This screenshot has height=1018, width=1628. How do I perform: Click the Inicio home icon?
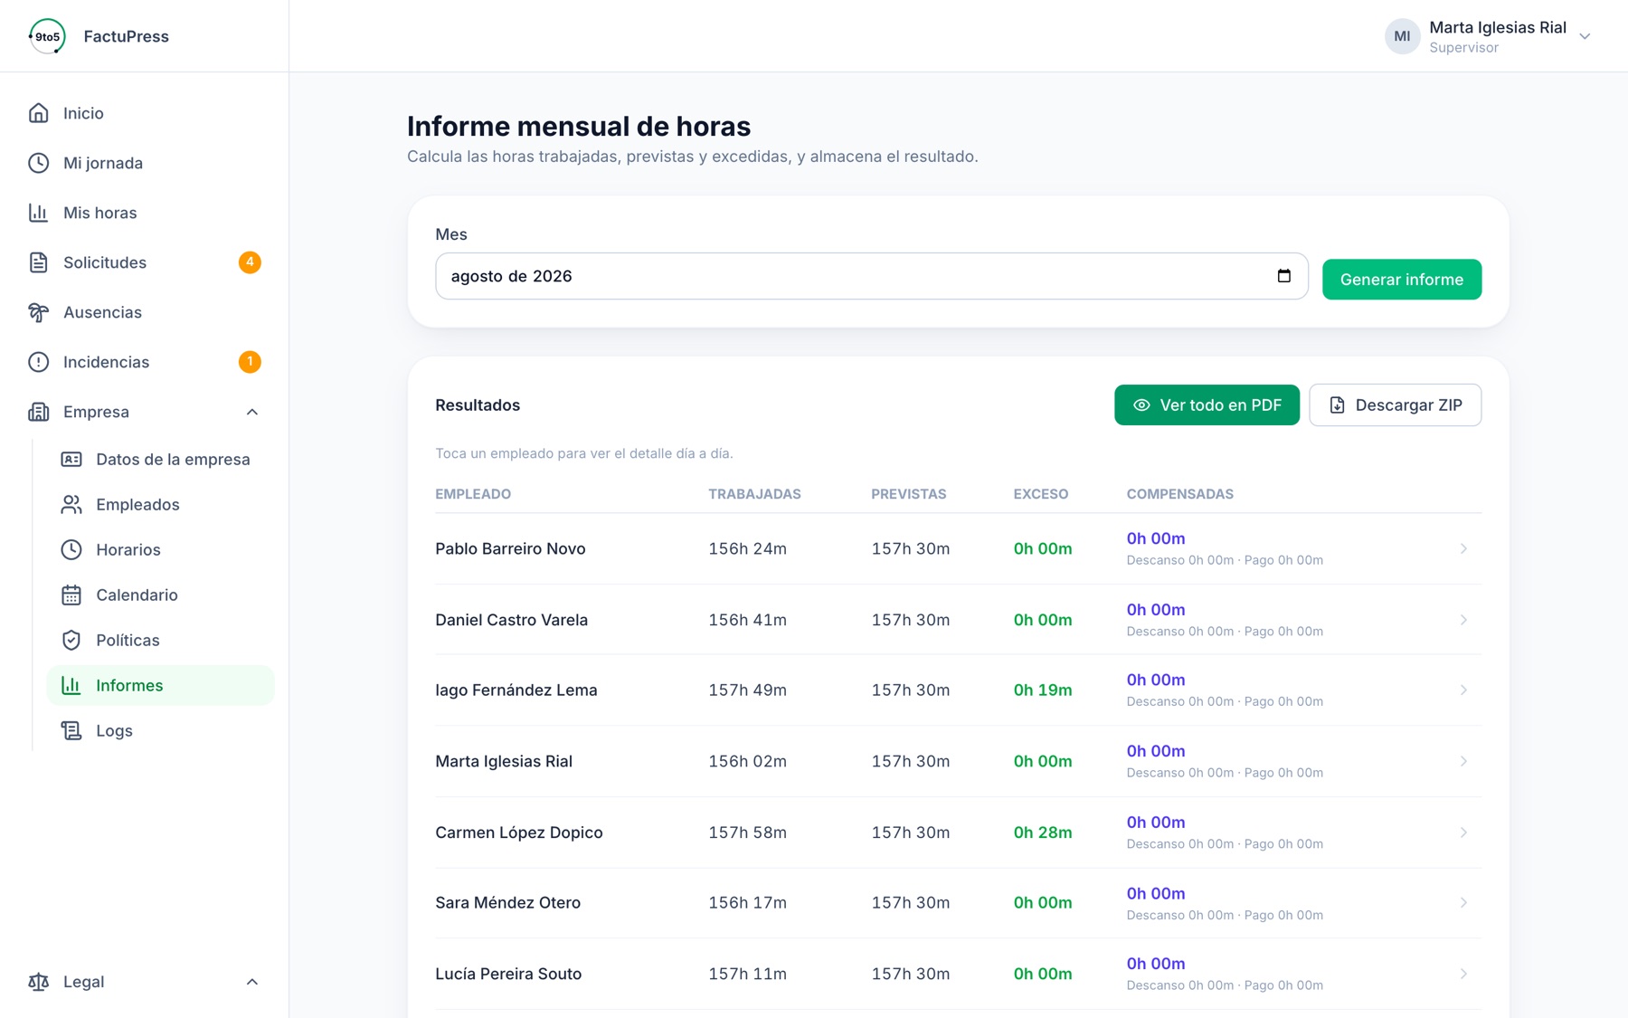[x=38, y=113]
